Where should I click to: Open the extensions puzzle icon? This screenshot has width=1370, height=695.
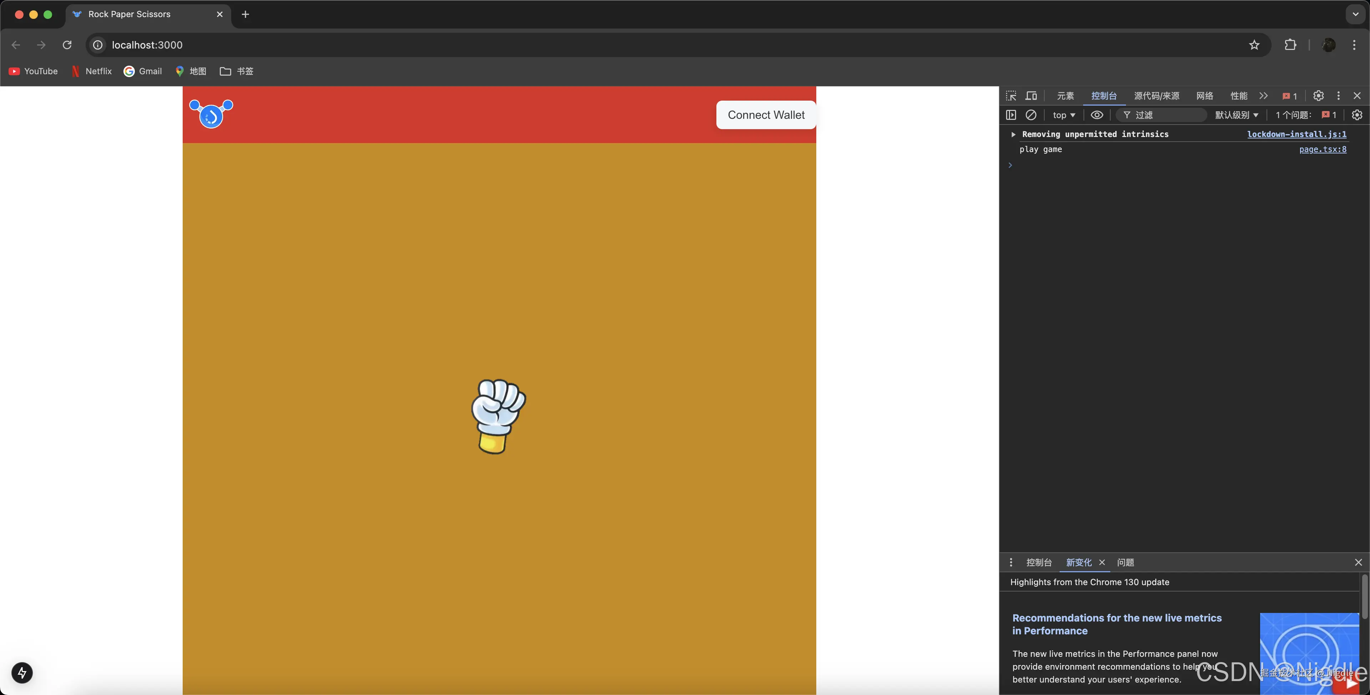pos(1290,45)
